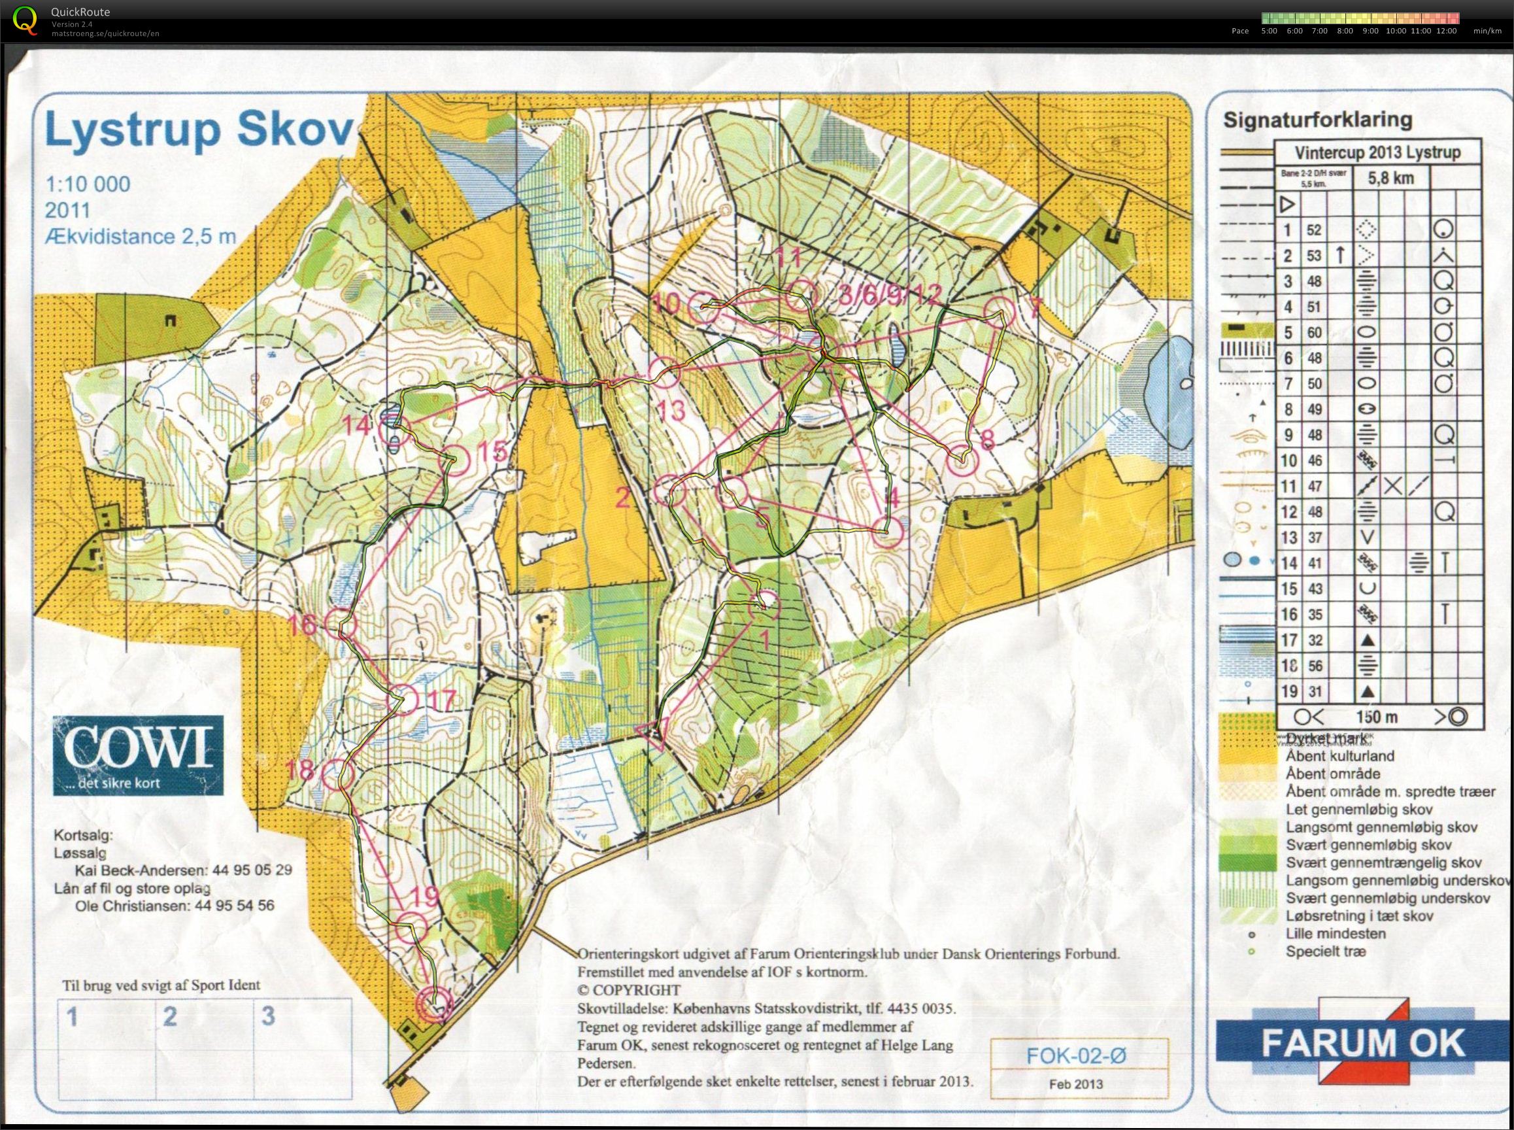Click the QuickRoute Q logo icon
Screen dimensions: 1514x1130
click(x=26, y=20)
